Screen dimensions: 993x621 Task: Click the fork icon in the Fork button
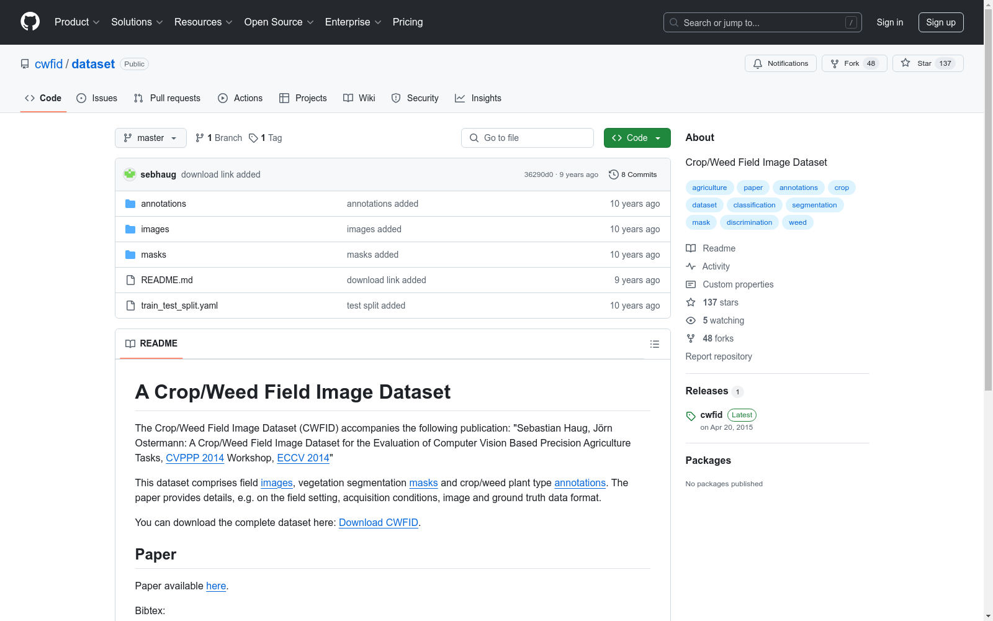835,63
